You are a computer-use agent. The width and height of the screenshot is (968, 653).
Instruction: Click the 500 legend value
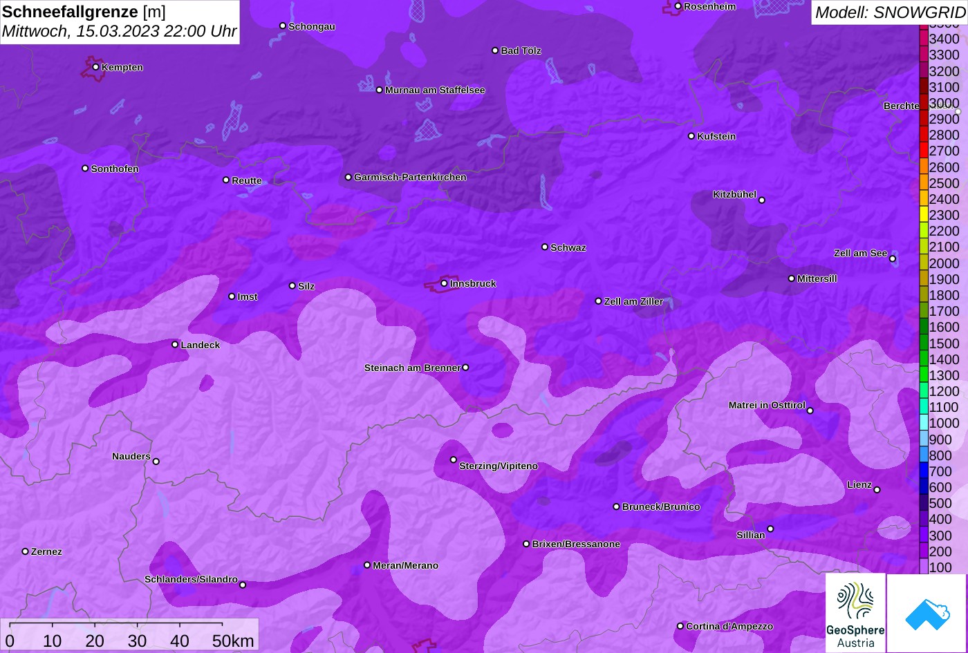(940, 503)
